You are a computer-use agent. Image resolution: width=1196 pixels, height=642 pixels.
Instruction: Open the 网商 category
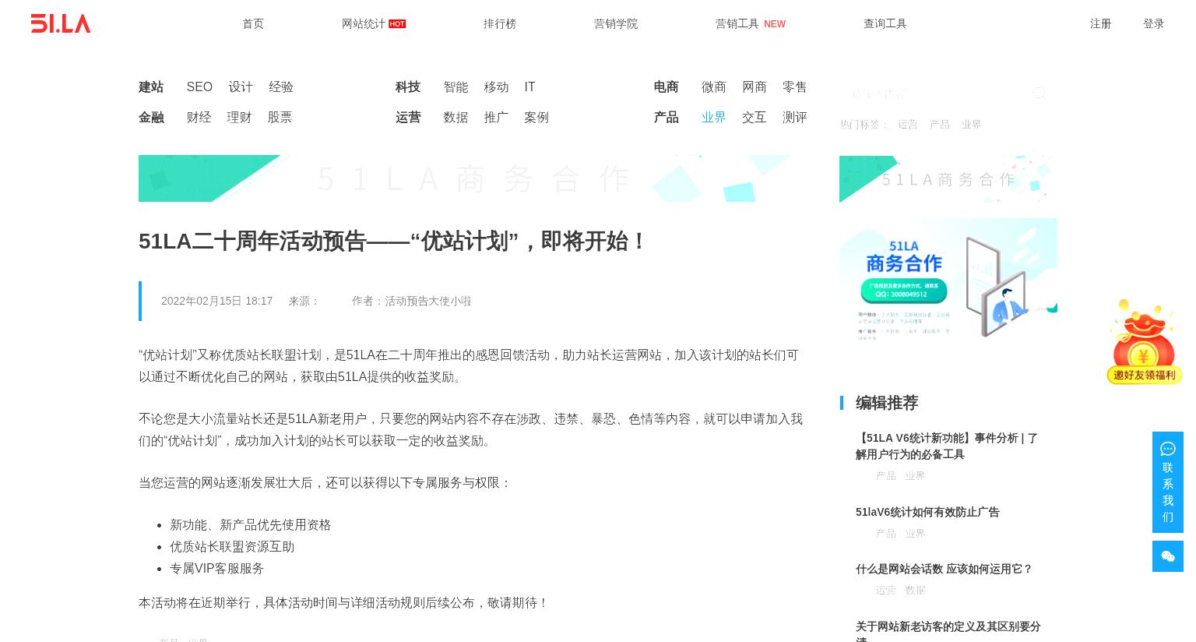tap(755, 86)
